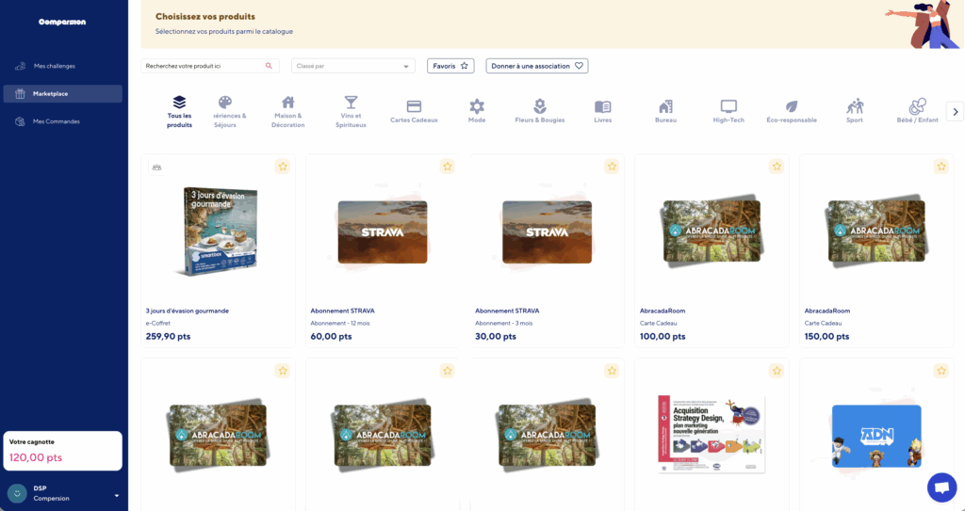The height and width of the screenshot is (511, 965).
Task: Select the Sport category icon
Action: tap(855, 107)
